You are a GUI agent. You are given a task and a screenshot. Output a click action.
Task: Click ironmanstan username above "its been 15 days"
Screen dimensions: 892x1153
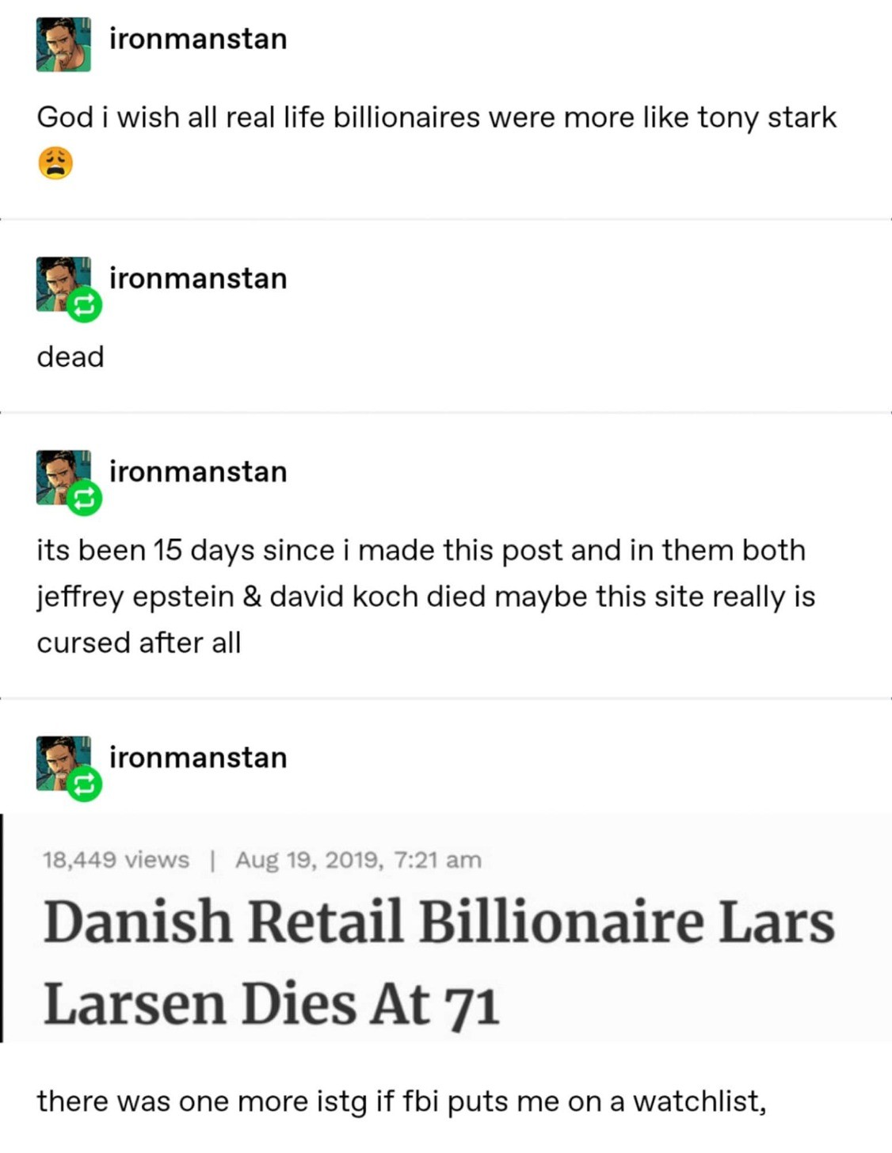pos(198,472)
